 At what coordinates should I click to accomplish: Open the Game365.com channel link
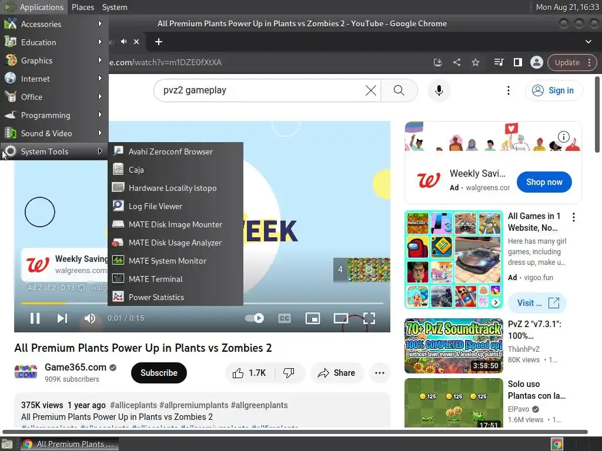click(75, 368)
